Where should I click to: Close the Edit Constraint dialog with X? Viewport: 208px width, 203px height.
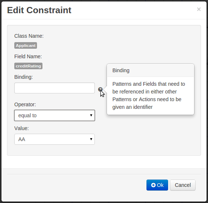(199, 9)
